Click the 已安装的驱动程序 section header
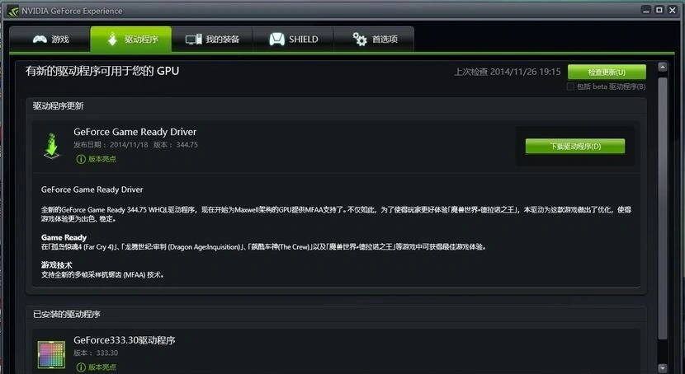Viewport: 685px width, 374px height. pyautogui.click(x=67, y=315)
